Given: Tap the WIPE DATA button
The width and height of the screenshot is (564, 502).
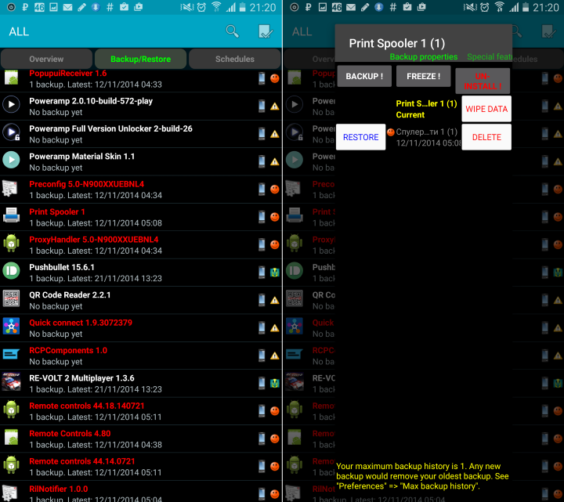Looking at the screenshot, I should [x=486, y=109].
